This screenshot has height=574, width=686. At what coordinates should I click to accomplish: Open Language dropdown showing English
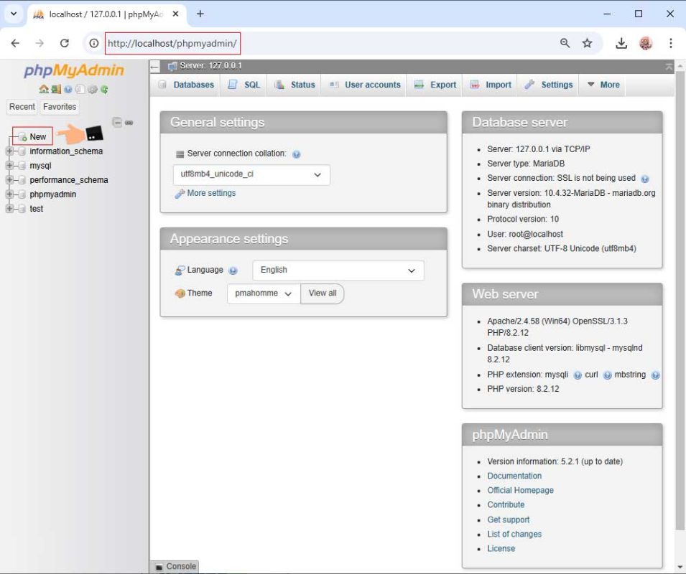[338, 270]
